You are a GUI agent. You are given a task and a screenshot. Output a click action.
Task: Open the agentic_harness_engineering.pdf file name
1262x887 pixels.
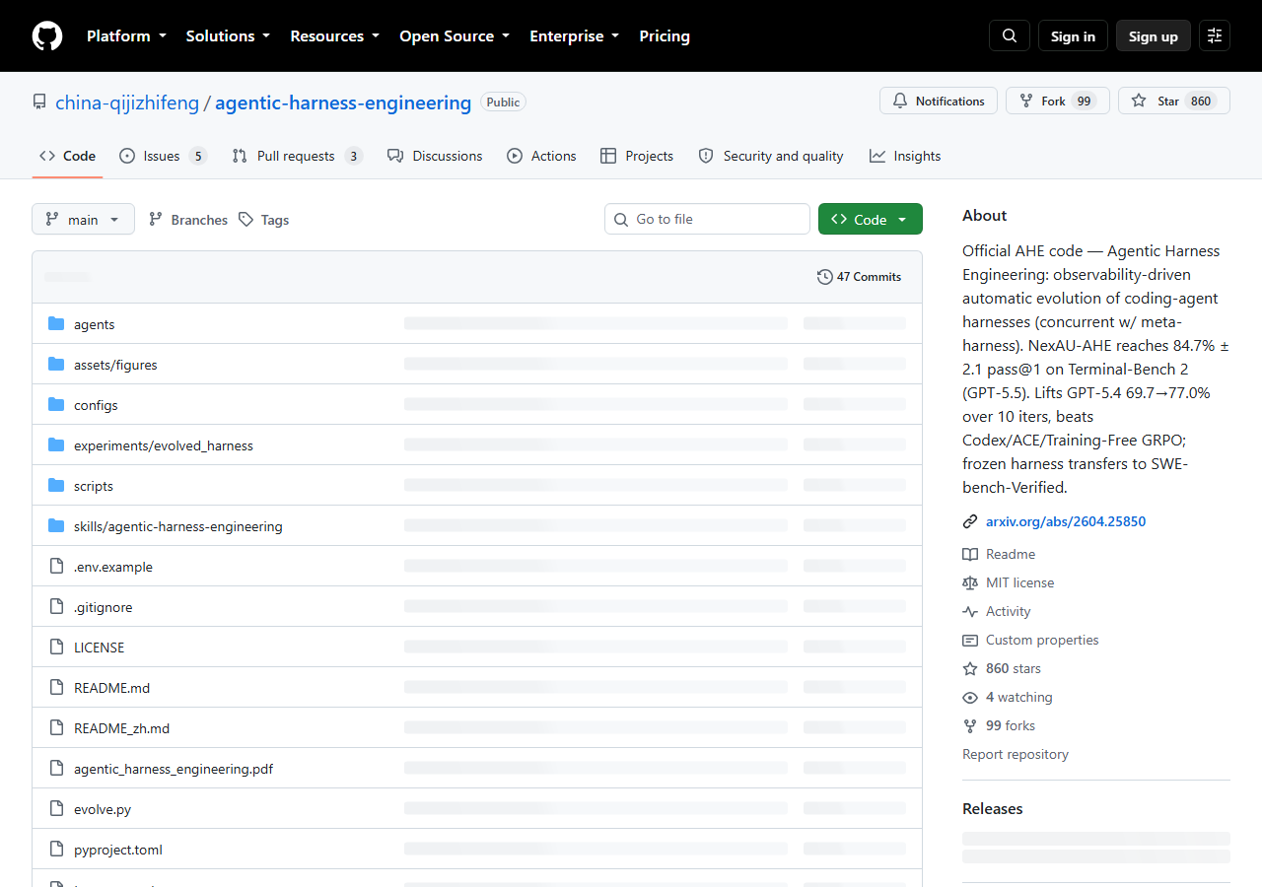(x=174, y=769)
